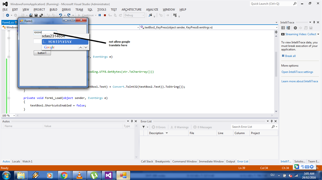Expand the Streaming Video: Collect dropdown
The width and height of the screenshot is (322, 180).
click(x=318, y=34)
